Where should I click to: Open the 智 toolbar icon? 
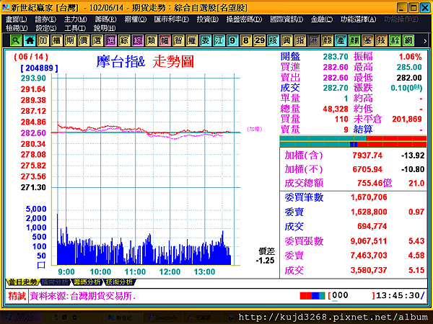pos(178,40)
